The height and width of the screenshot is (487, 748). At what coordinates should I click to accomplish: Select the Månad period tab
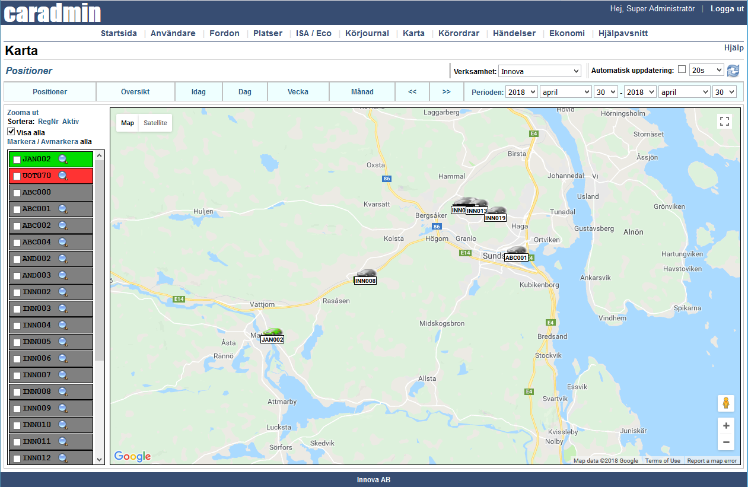point(362,92)
